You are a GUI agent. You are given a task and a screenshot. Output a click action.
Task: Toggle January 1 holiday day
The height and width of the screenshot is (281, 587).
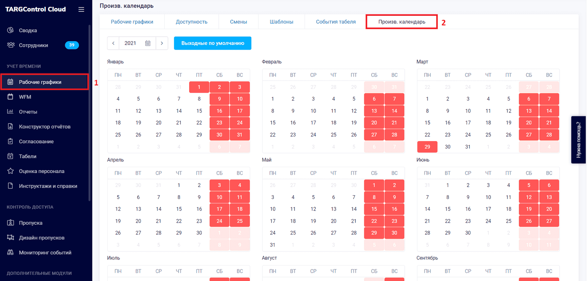tap(199, 87)
